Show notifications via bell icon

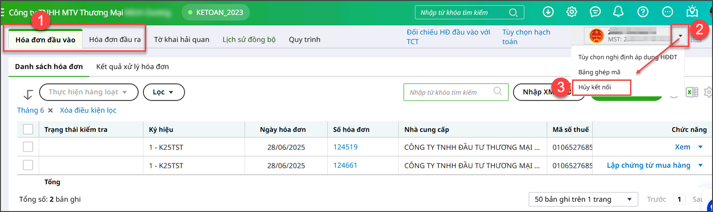click(619, 12)
